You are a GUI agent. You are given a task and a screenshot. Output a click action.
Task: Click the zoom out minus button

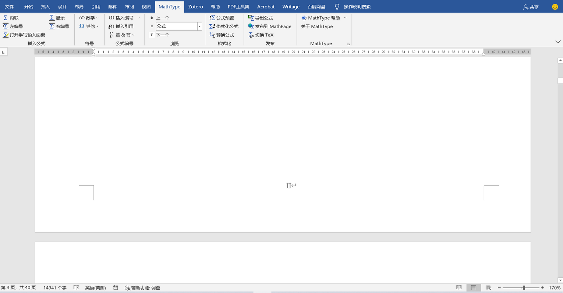coord(499,287)
